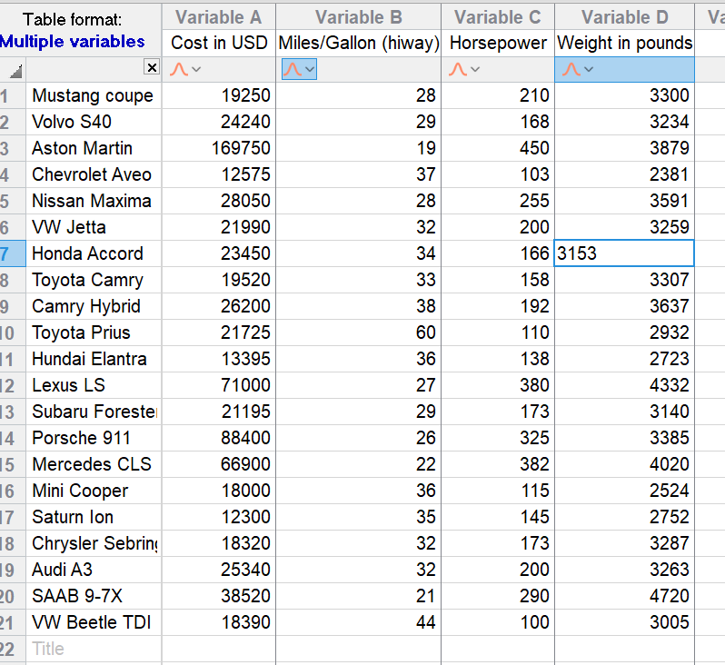Select the Variable D column header

coord(624,16)
